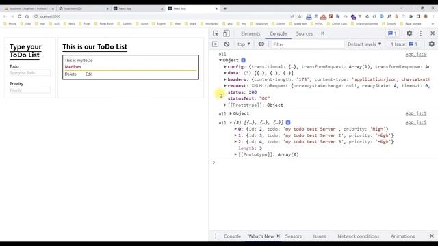The height and width of the screenshot is (246, 438).
Task: Close the bottom DevTools drawer
Action: point(432,236)
